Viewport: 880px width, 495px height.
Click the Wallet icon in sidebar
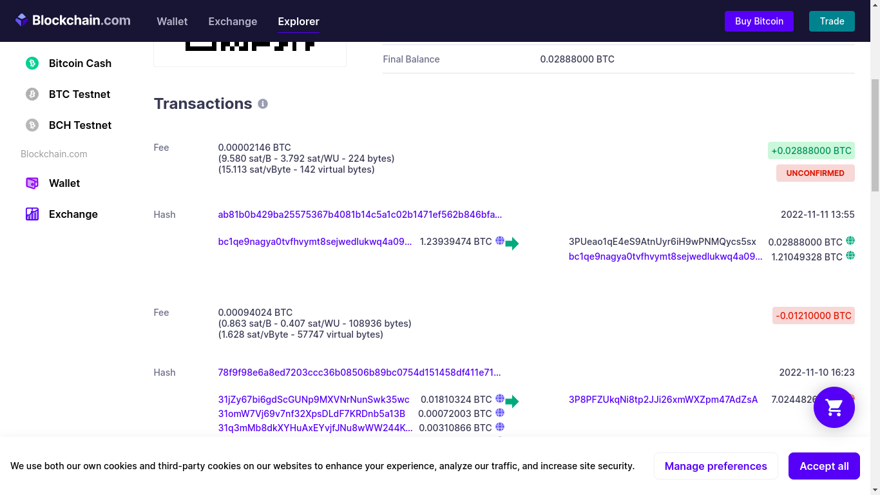pyautogui.click(x=32, y=183)
